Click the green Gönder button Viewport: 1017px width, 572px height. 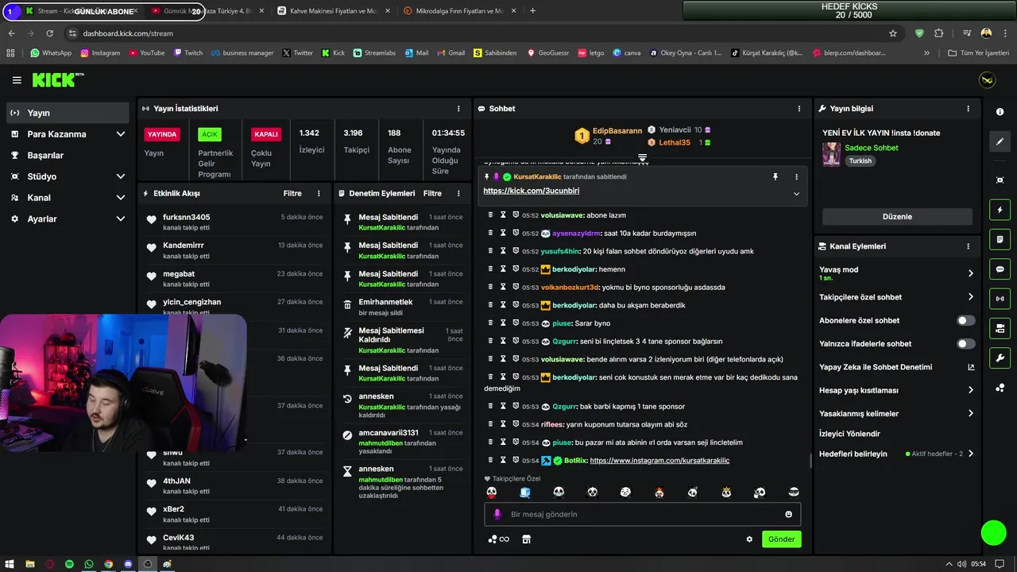(781, 539)
